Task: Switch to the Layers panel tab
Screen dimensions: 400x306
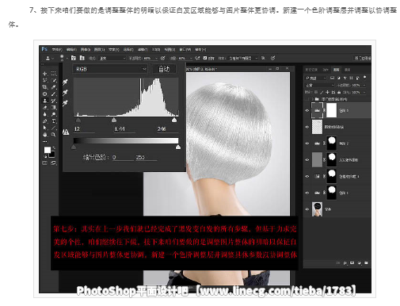Action: pyautogui.click(x=336, y=70)
